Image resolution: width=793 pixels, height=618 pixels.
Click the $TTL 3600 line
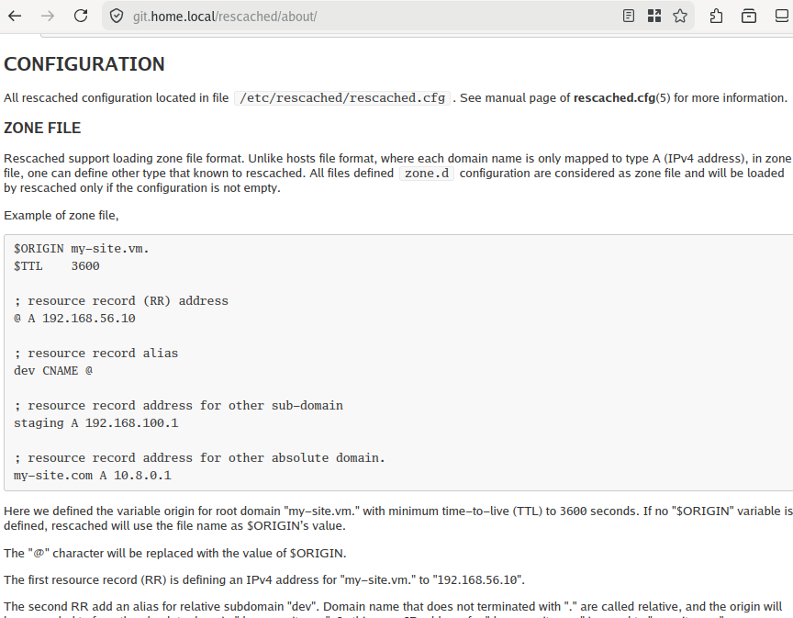tap(57, 265)
